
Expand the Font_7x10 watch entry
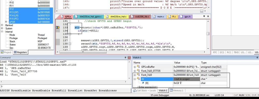pos(135,75)
